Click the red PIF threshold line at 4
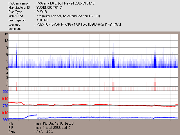Screen dimensions: 180x135 [x=93, y=73]
